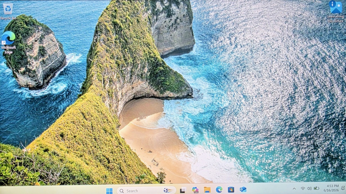Launch Microsoft 365 Copilot from taskbar

coord(195,190)
